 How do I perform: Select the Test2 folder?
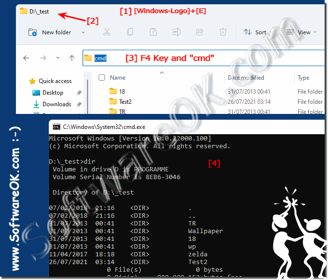(125, 102)
